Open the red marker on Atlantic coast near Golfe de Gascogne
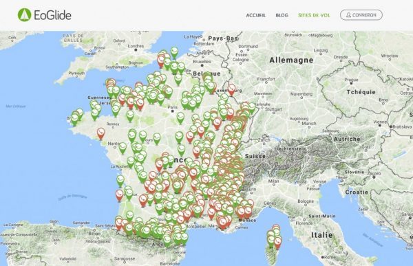 pyautogui.click(x=119, y=195)
